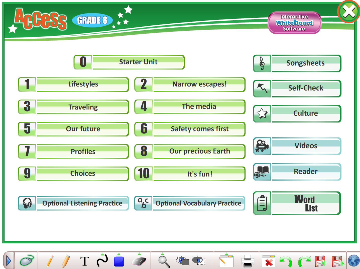Open the Starter Unit
The width and height of the screenshot is (360, 269).
tap(138, 62)
